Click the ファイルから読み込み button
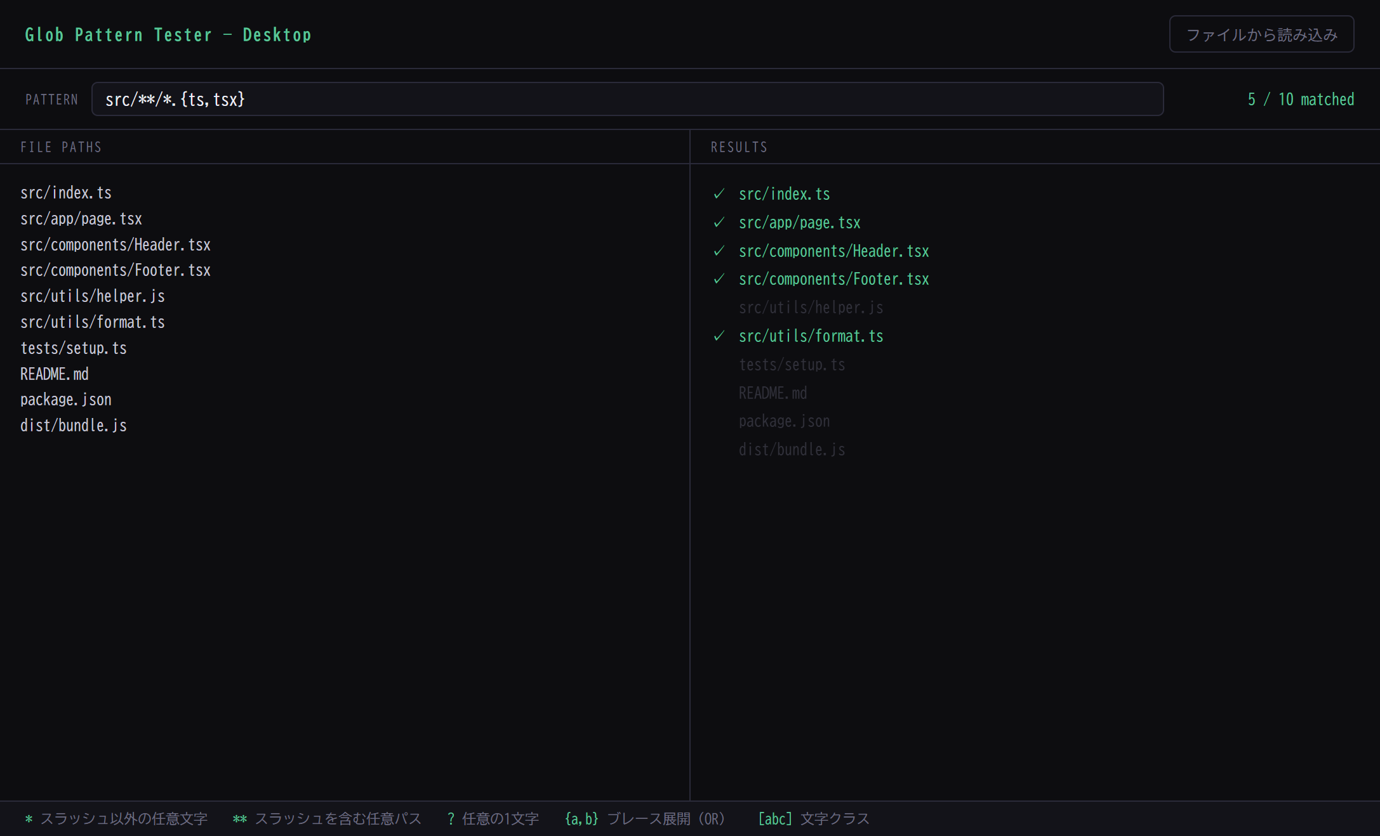 coord(1261,34)
